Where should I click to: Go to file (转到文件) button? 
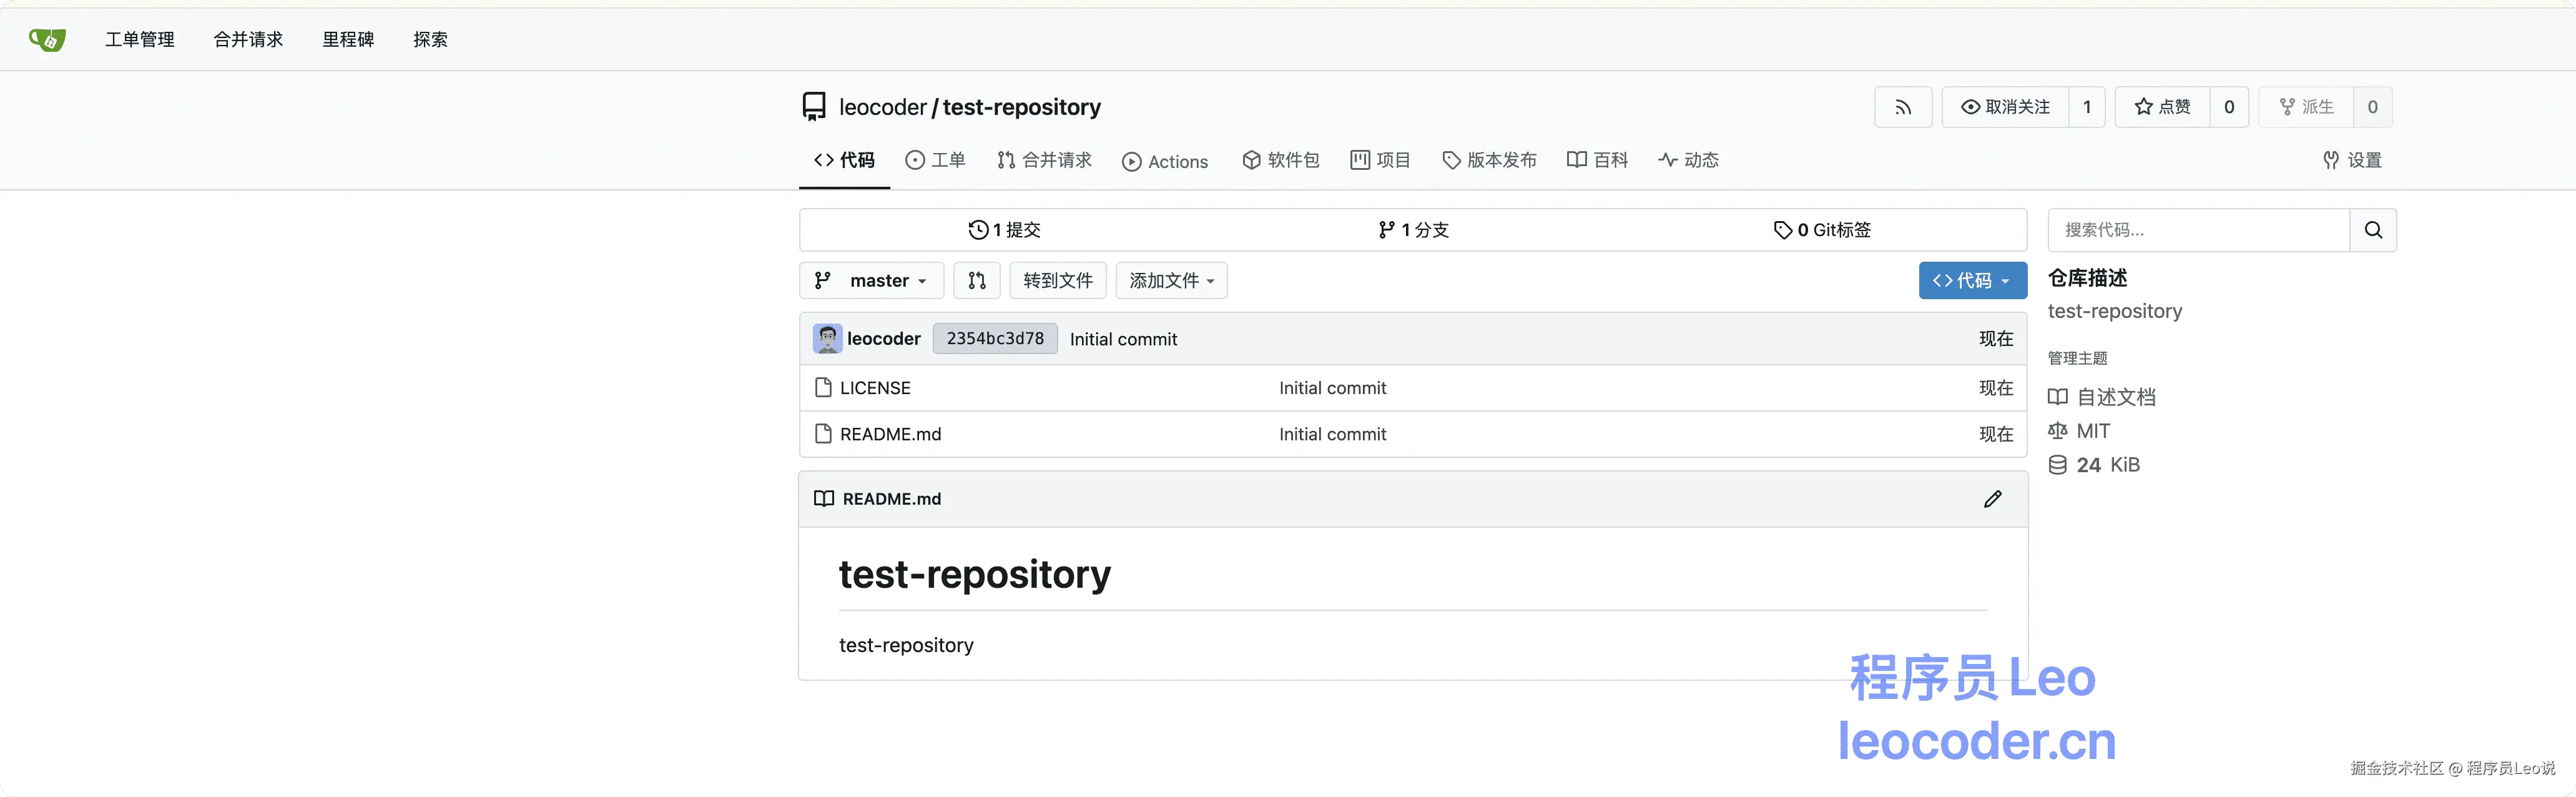[1057, 281]
